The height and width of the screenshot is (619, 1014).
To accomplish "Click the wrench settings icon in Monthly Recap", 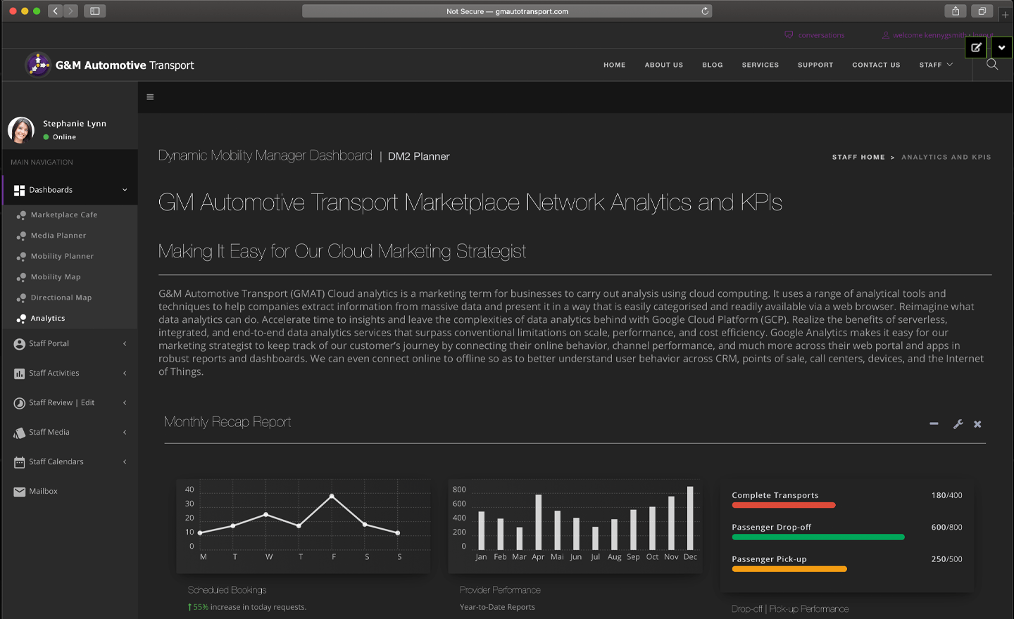I will click(x=958, y=424).
